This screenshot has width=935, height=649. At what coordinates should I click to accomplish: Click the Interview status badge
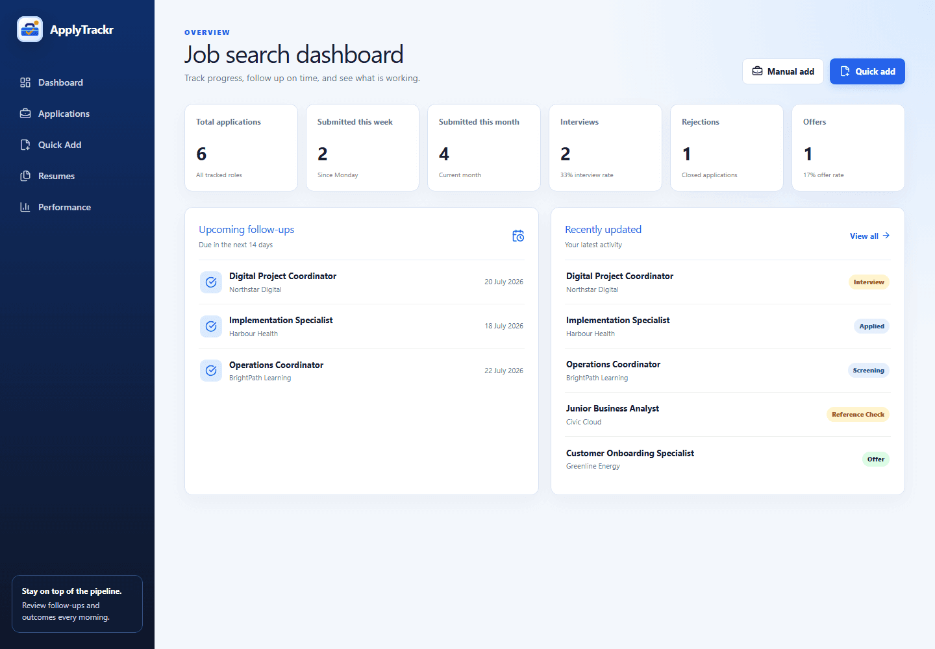point(869,282)
